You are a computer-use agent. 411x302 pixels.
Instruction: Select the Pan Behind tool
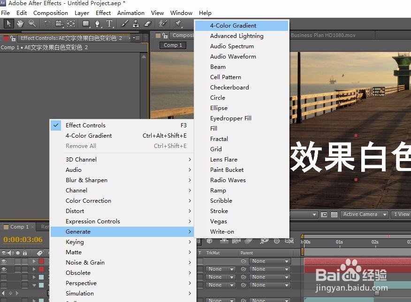[x=71, y=23]
